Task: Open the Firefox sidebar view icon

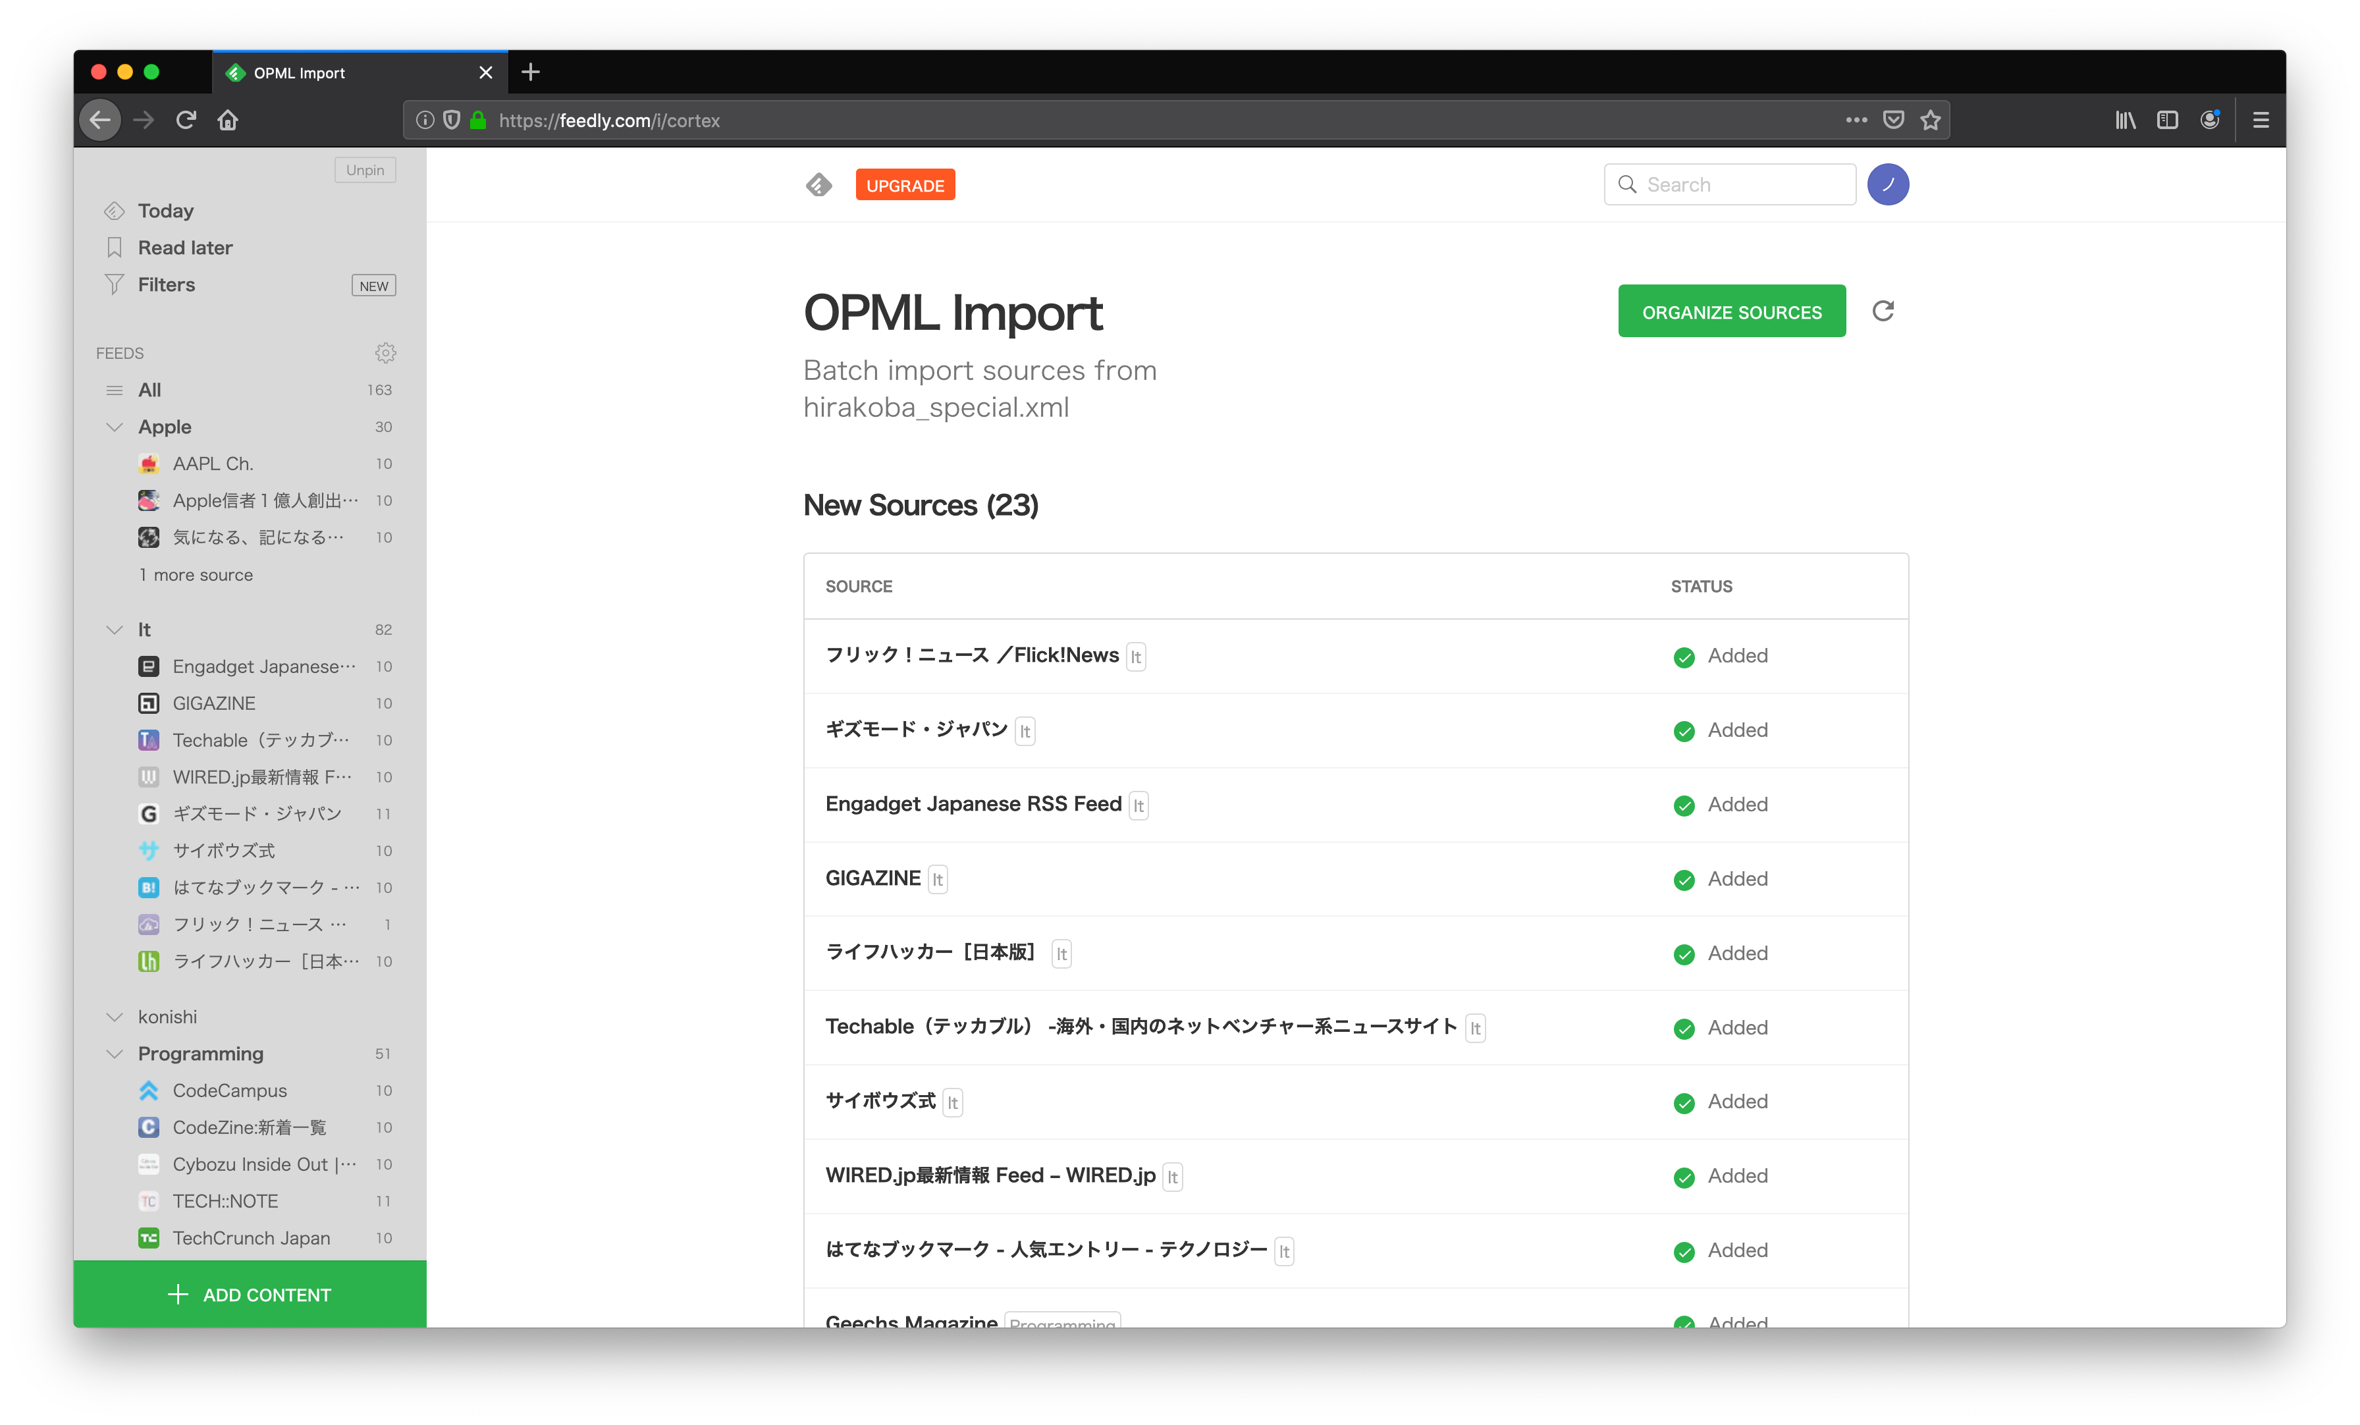Action: click(x=2168, y=121)
